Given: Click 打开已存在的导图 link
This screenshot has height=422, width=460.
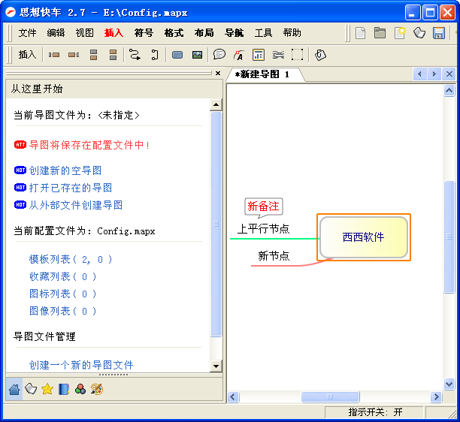Looking at the screenshot, I should click(x=71, y=188).
